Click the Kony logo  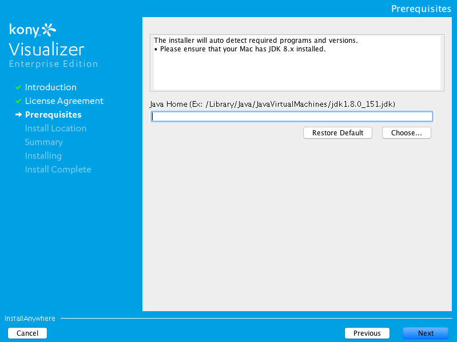33,30
